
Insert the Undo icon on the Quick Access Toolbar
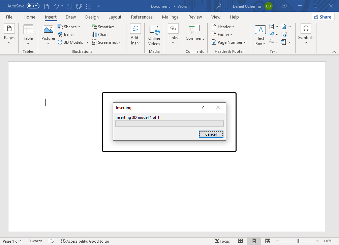pos(56,6)
